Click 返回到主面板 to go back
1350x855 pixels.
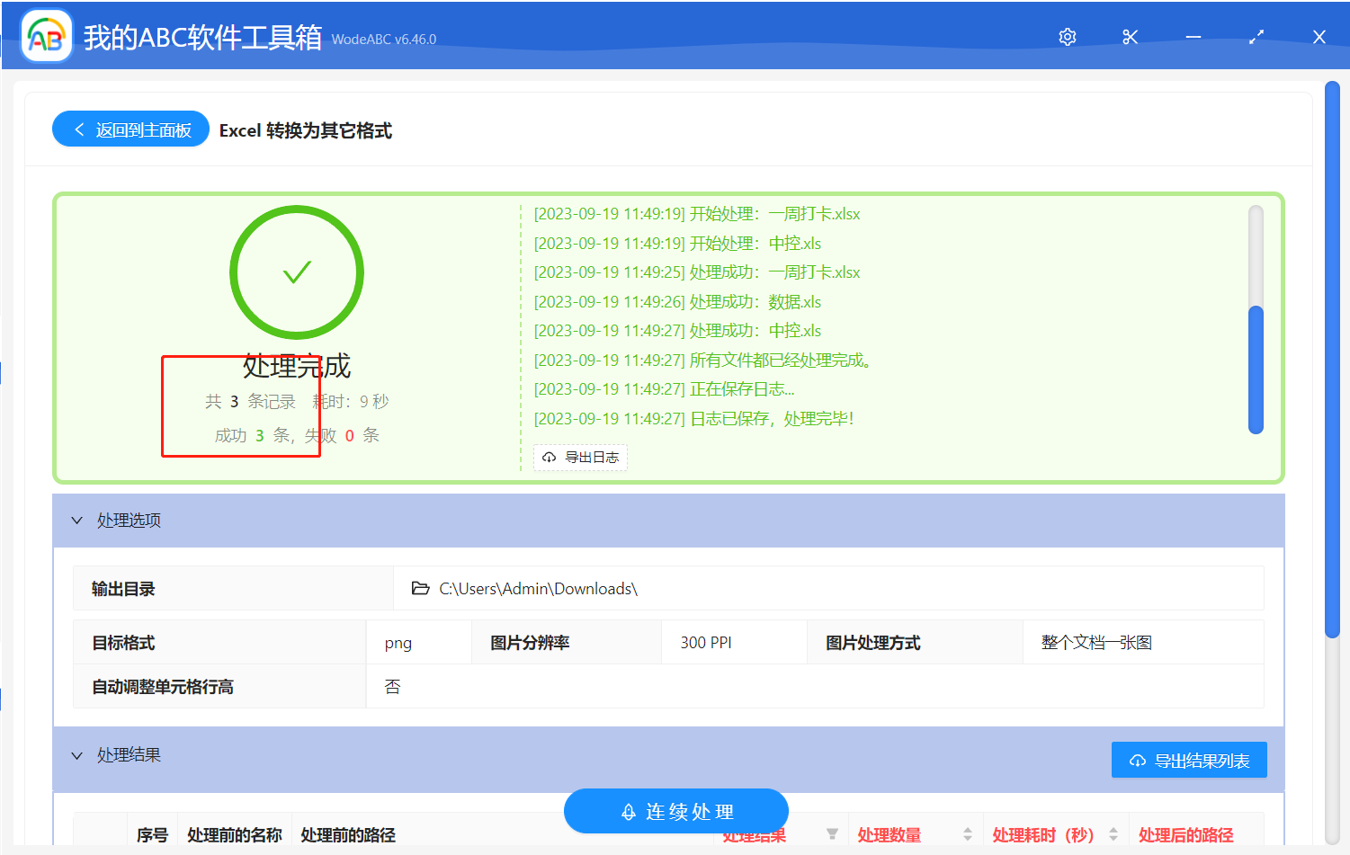(130, 129)
